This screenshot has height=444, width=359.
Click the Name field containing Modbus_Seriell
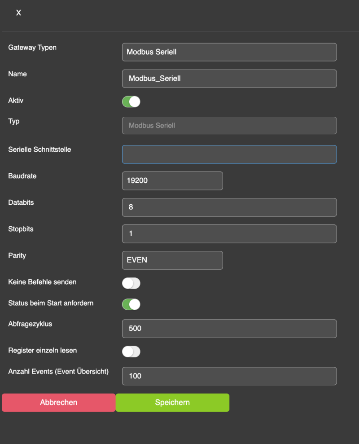(229, 79)
